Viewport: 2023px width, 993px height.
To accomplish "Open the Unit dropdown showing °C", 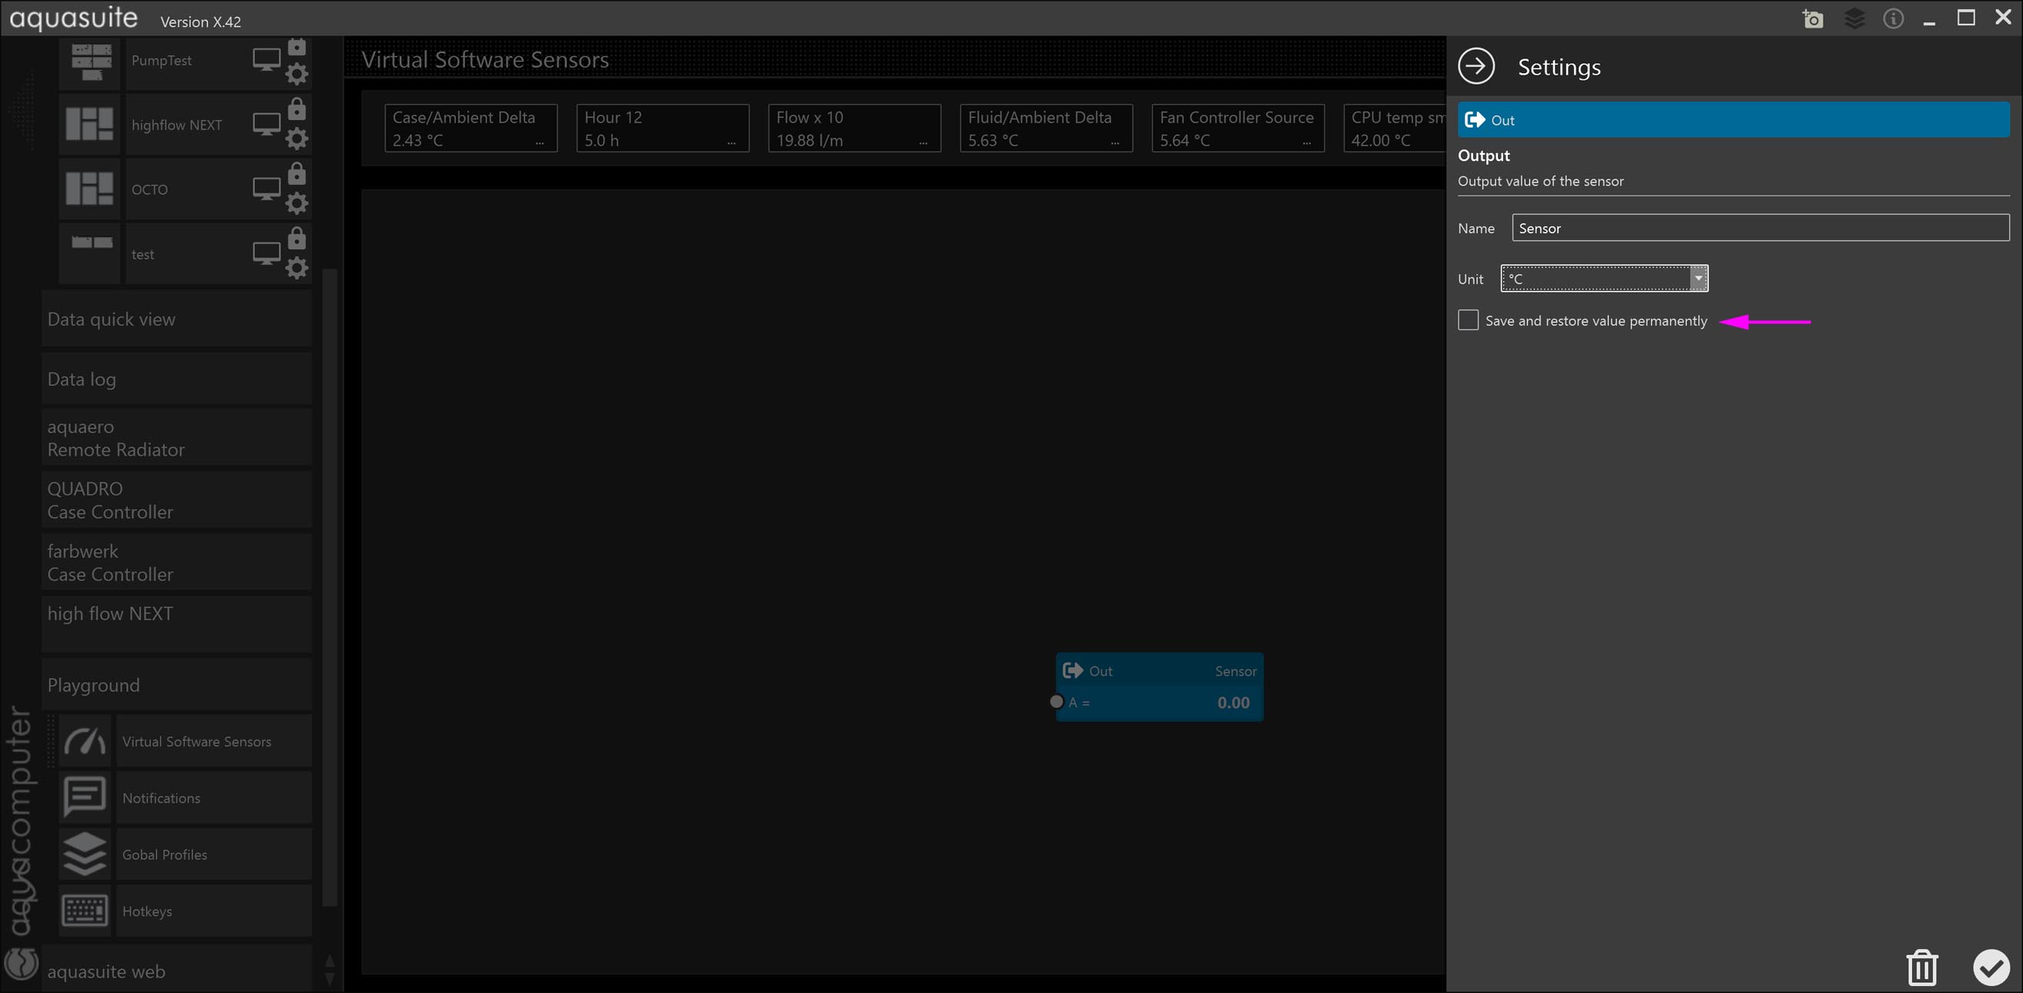I will point(1603,279).
